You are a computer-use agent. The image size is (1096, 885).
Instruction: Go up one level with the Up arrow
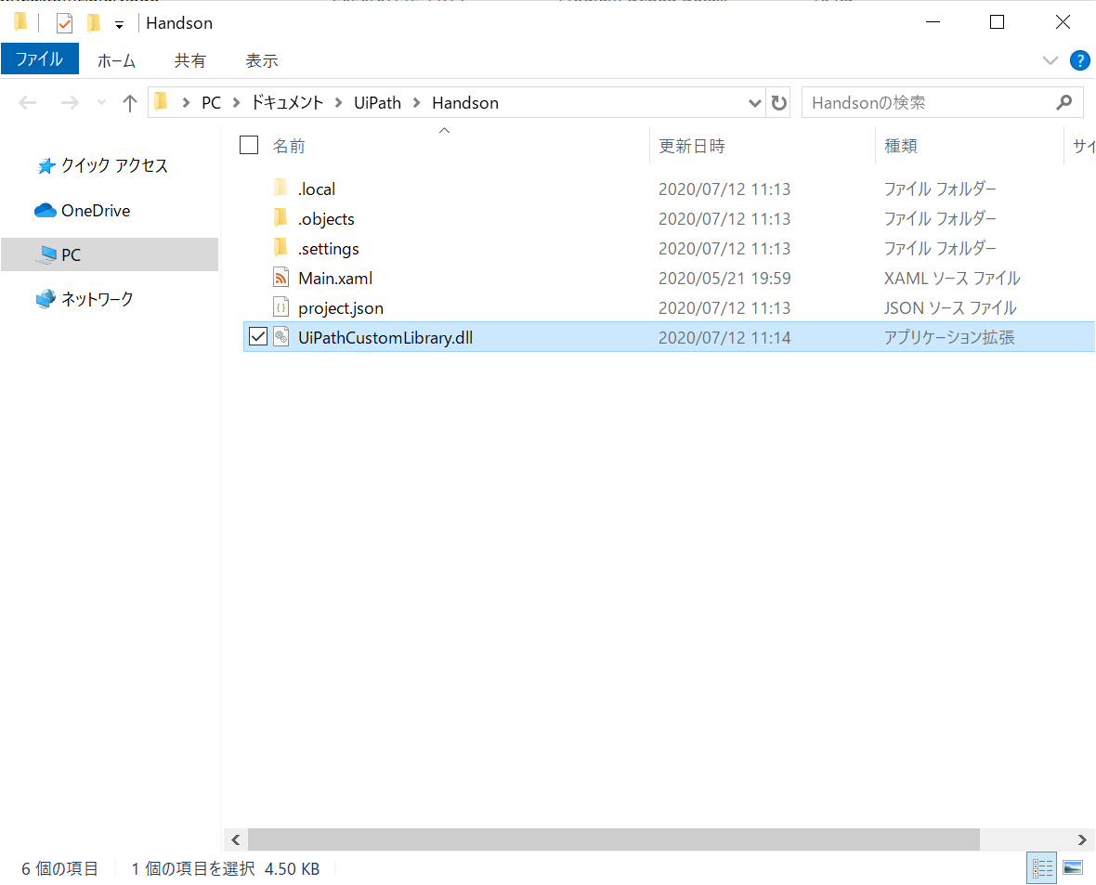coord(129,103)
